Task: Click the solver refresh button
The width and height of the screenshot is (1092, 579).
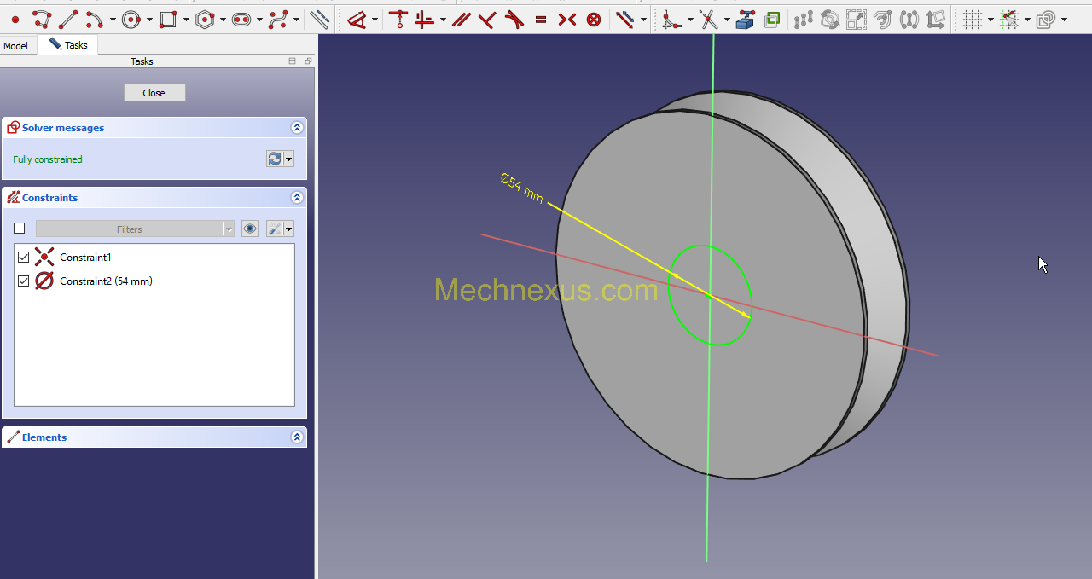Action: [275, 159]
